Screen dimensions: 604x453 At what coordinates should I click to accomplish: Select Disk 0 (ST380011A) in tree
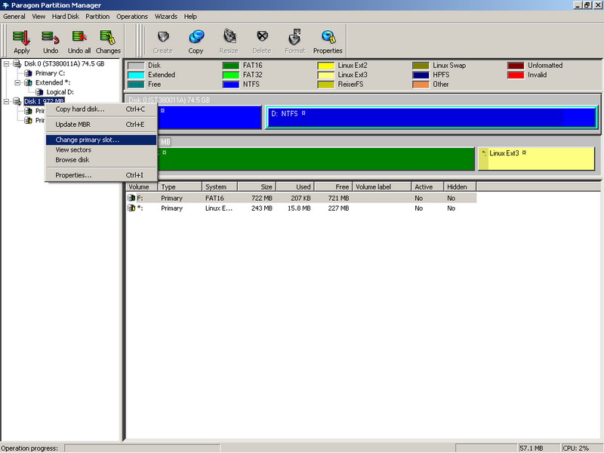64,63
